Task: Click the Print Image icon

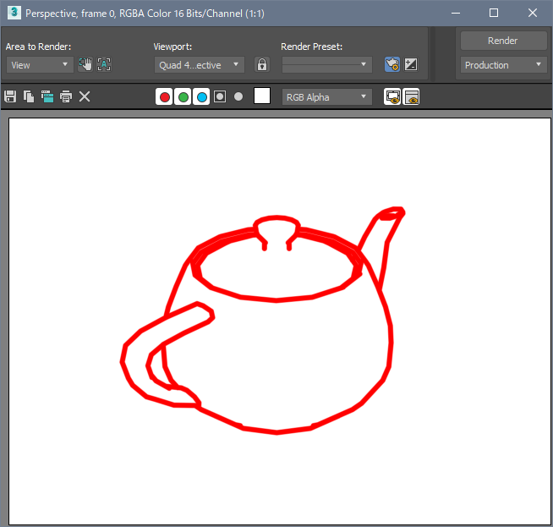Action: point(66,96)
